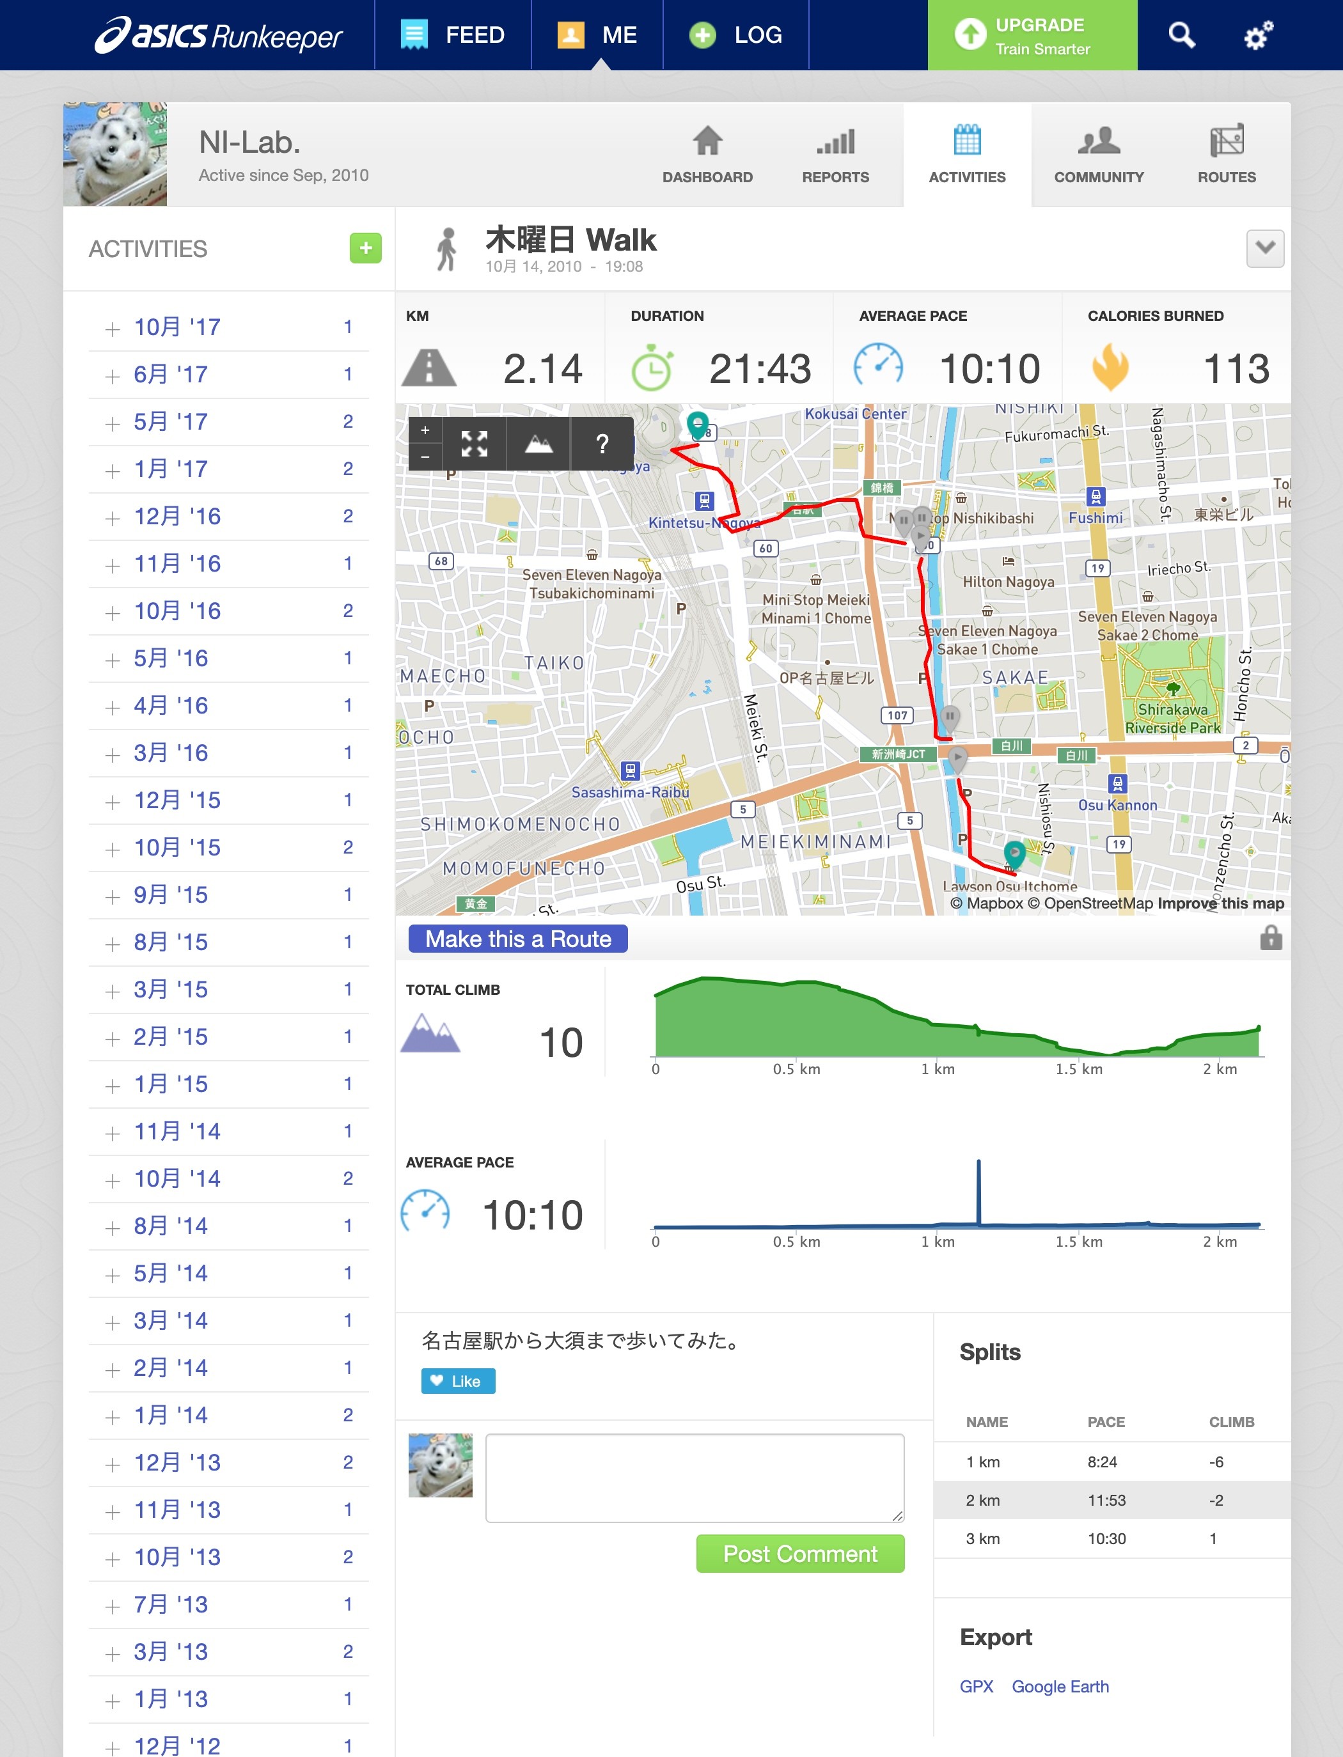Open the activity options dropdown arrow

(1265, 249)
